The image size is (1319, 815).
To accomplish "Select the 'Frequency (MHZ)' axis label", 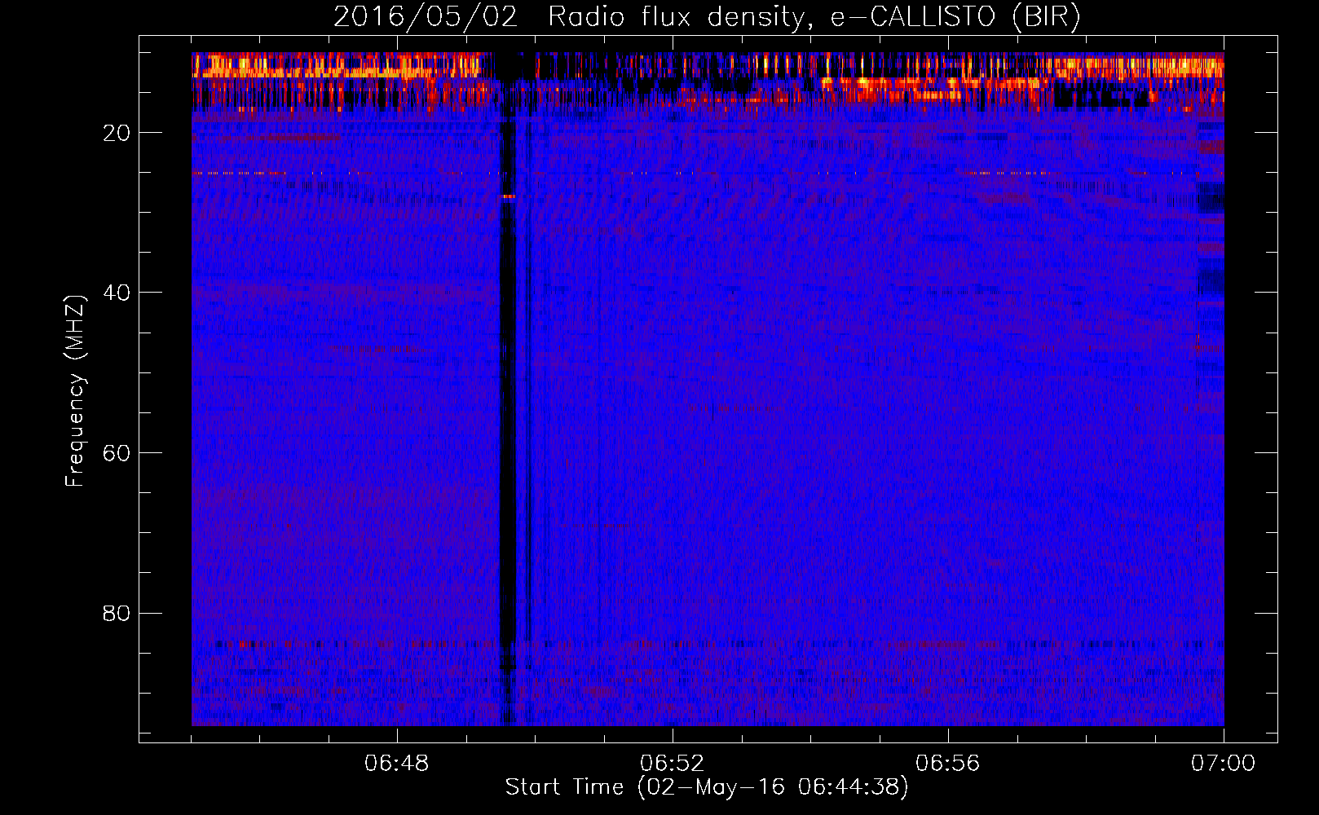I will (75, 391).
